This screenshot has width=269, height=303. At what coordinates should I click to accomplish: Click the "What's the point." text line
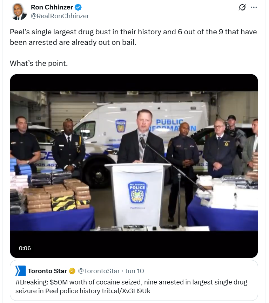pos(39,63)
